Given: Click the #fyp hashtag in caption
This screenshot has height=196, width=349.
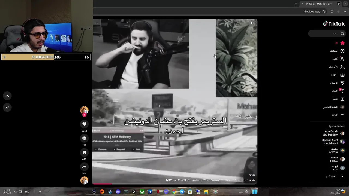Looking at the screenshot, I should pos(169,180).
